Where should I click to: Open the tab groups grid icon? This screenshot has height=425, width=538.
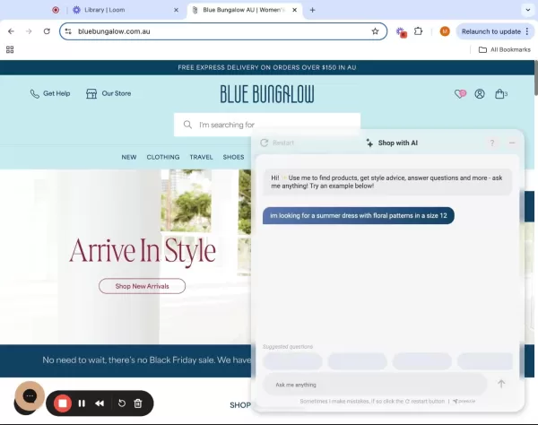coord(10,49)
